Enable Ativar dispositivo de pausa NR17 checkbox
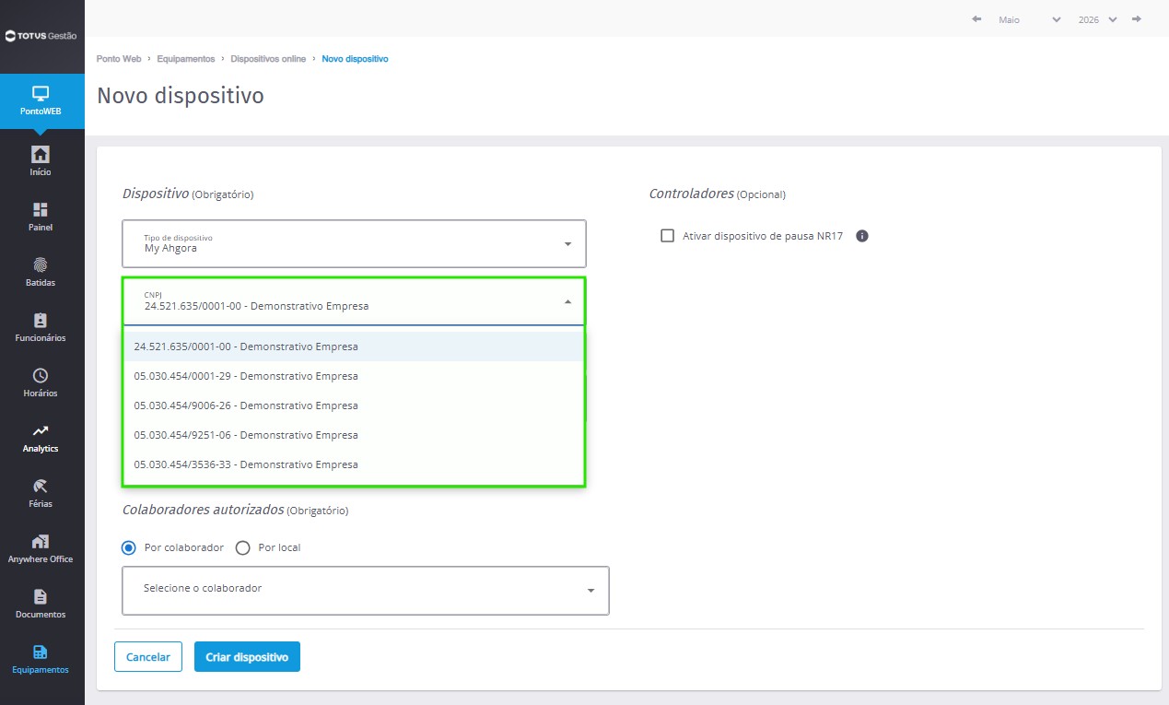Viewport: 1169px width, 705px height. pyautogui.click(x=668, y=236)
